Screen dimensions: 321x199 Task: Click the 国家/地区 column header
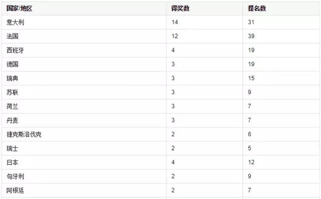[x=19, y=8]
